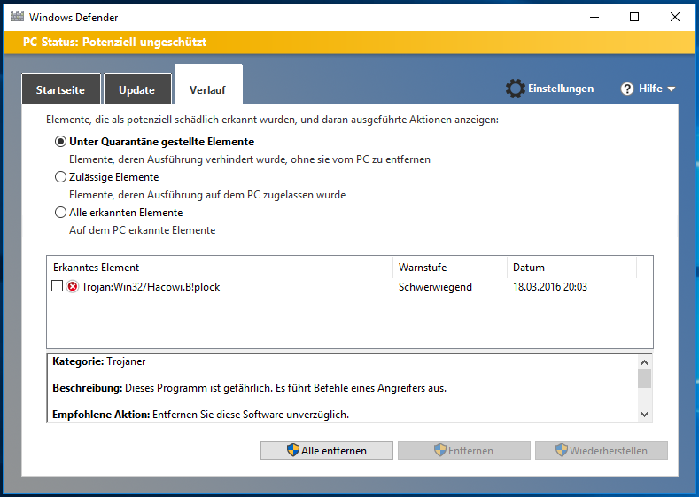Screen dimensions: 699x497
Task: Click details scrollbar down arrow
Action: pyautogui.click(x=644, y=415)
